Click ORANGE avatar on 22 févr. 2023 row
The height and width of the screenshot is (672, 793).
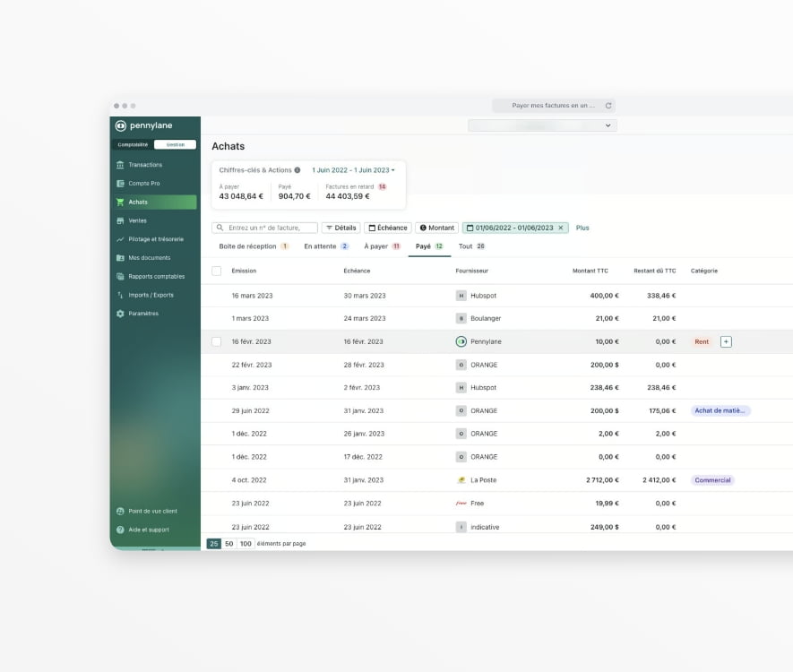[461, 365]
